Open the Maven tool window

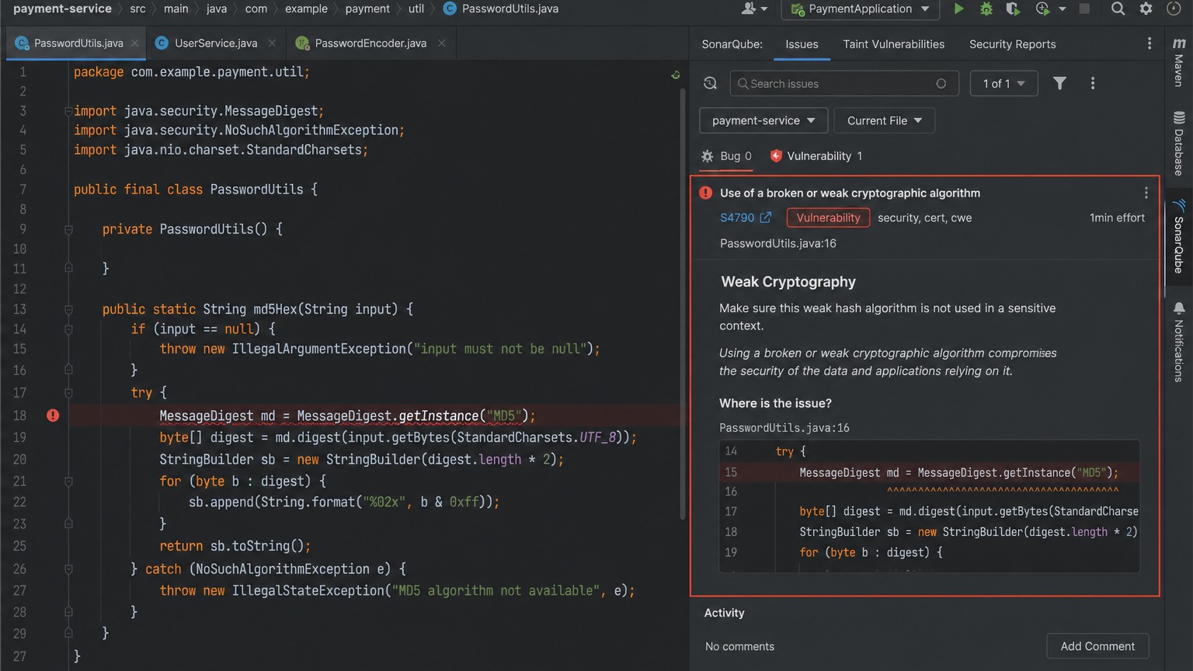point(1178,62)
